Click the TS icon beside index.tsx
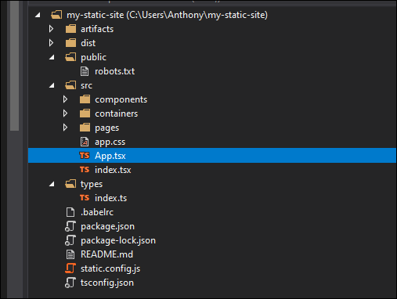This screenshot has width=397, height=299. (x=85, y=170)
